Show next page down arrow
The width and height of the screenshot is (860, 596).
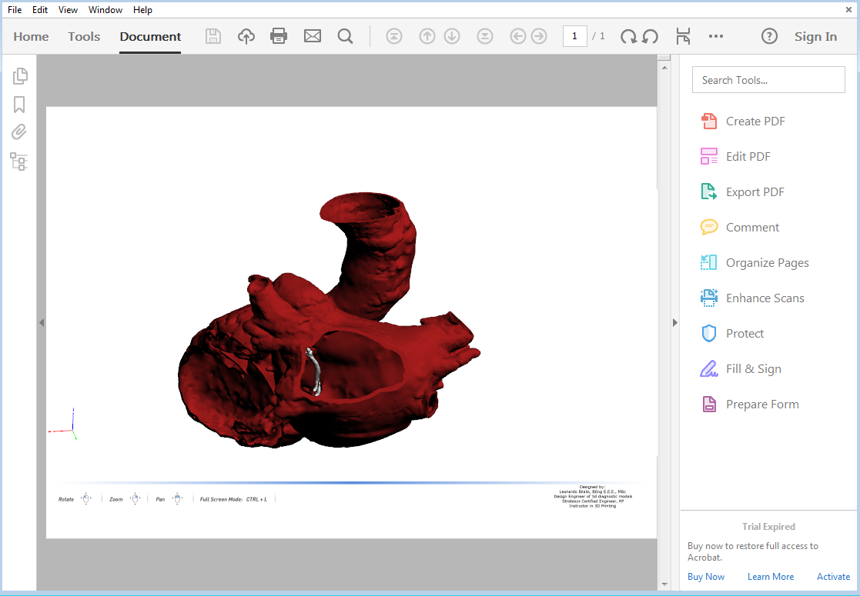coord(452,36)
